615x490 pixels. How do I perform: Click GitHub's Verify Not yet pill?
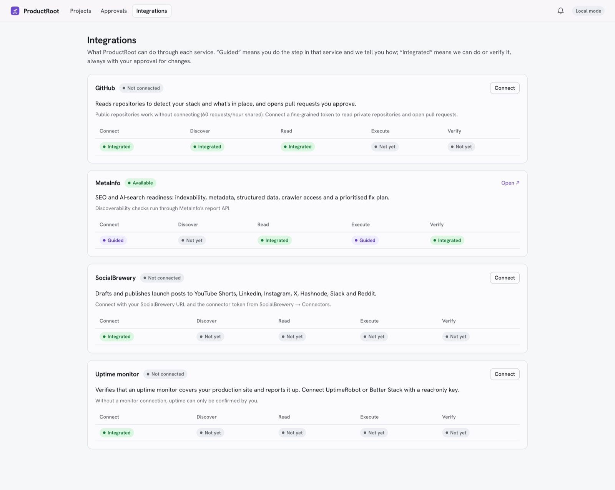(x=461, y=147)
